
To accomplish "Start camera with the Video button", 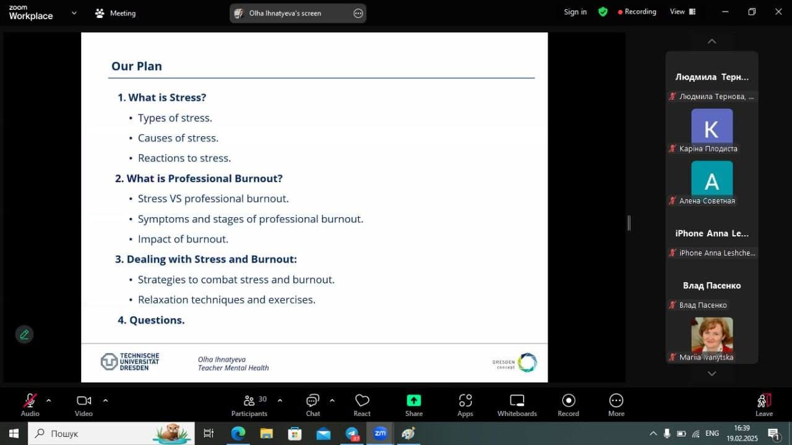I will pos(84,405).
